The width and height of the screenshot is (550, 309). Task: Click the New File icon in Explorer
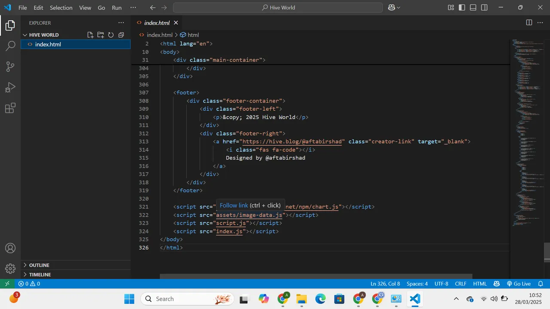pos(90,35)
